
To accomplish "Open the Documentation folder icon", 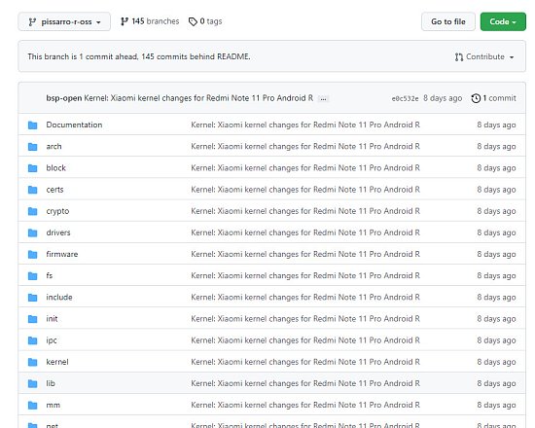I will click(x=33, y=125).
